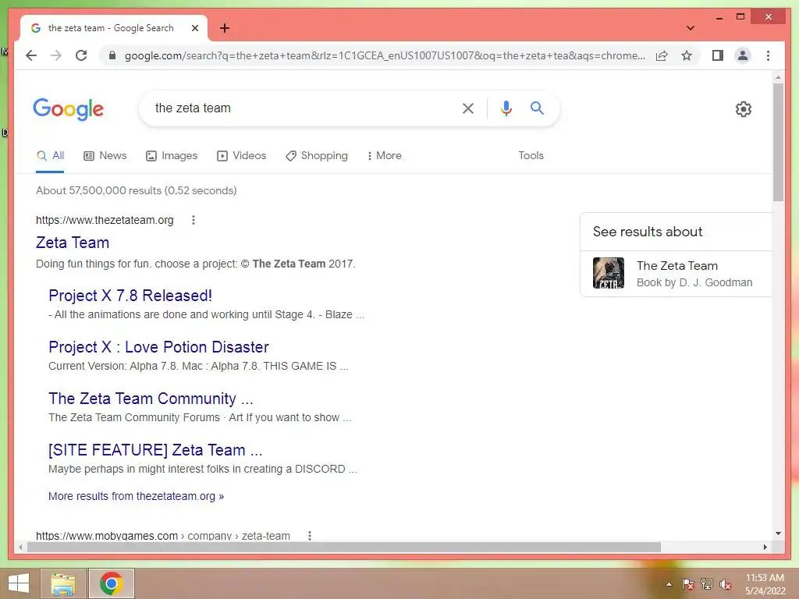Click scroll right arrow at bottom
The image size is (799, 599).
coord(765,547)
